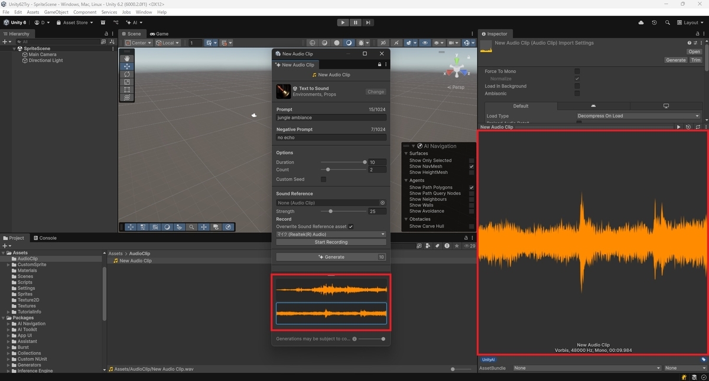709x381 pixels.
Task: Open the Component menu
Action: (85, 12)
